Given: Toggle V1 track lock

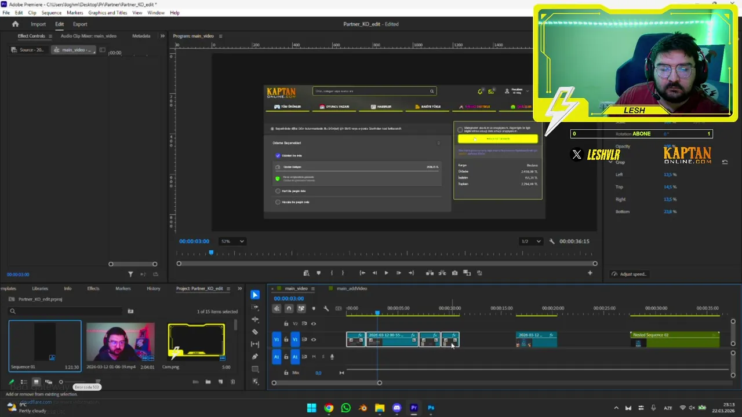Looking at the screenshot, I should coord(286,340).
